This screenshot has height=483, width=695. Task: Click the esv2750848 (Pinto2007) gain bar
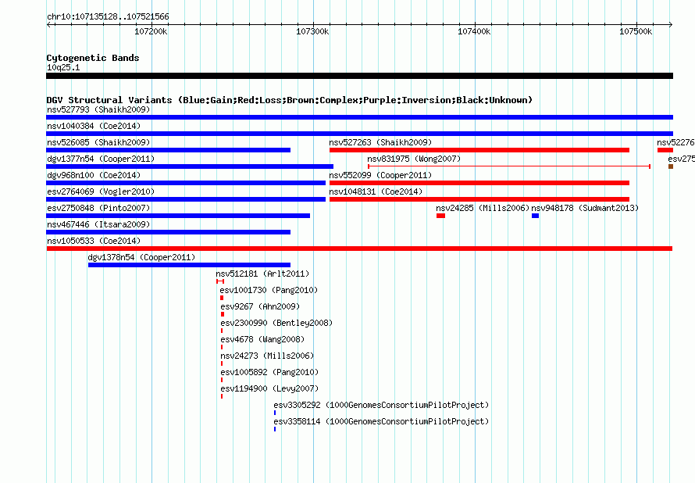point(178,216)
